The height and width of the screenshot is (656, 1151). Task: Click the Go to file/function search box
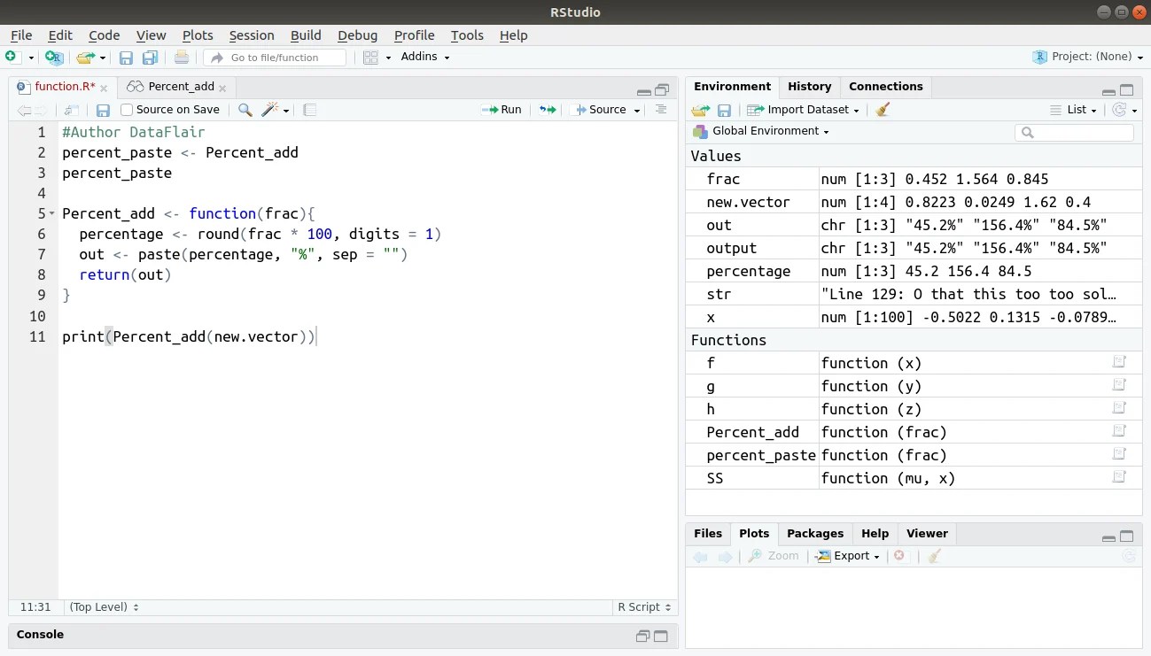coord(276,56)
